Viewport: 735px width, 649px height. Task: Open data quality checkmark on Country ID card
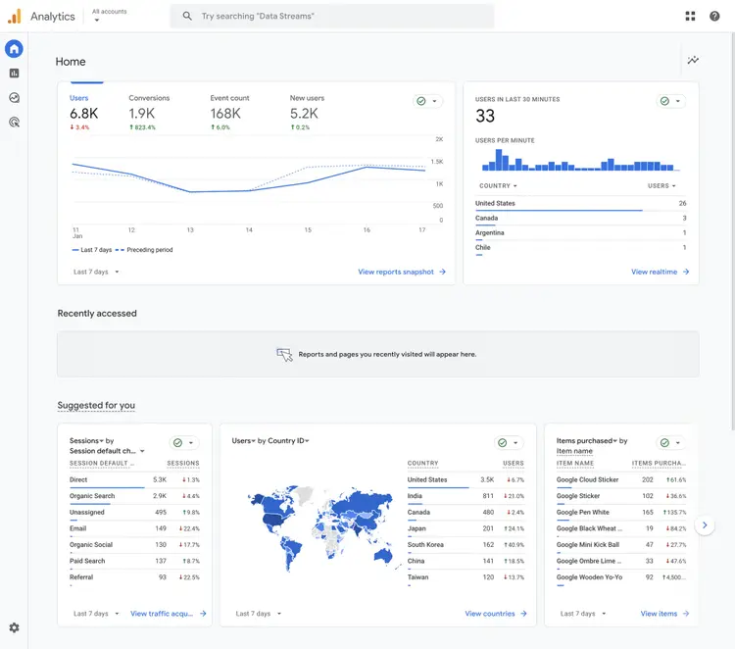(502, 443)
